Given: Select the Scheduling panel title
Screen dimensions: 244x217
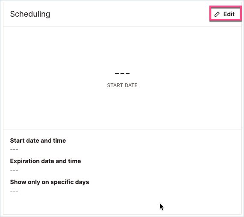Looking at the screenshot, I should (x=30, y=14).
